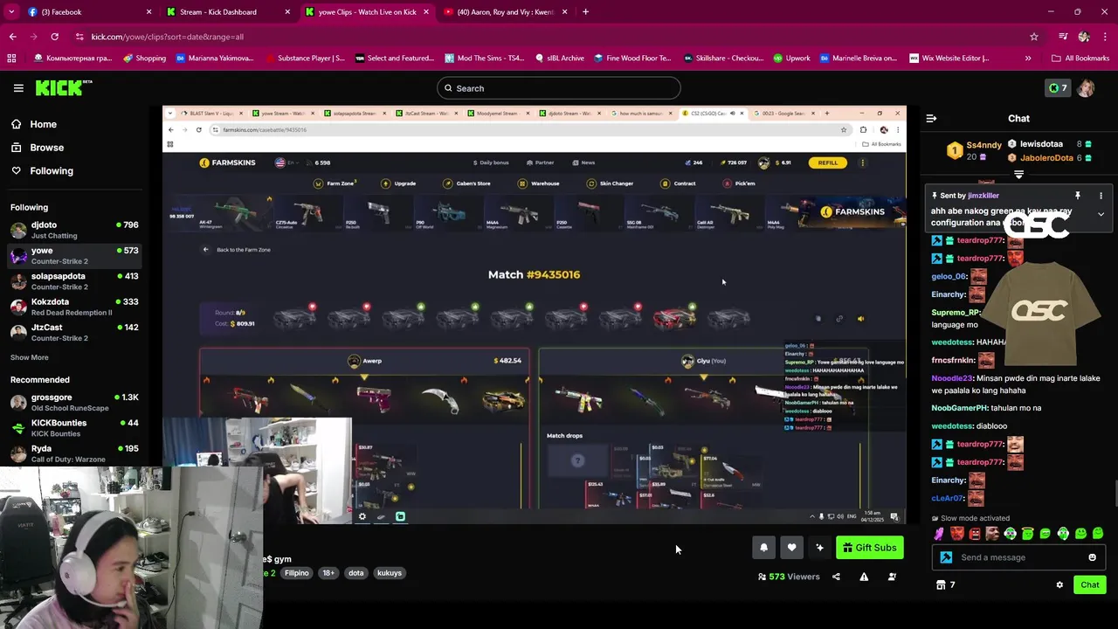Bookmark this page with the star
The image size is (1118, 629).
[x=1034, y=37]
